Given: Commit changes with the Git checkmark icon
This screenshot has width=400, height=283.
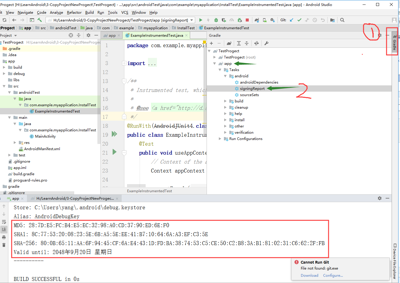Looking at the screenshot, I should tap(299, 20).
